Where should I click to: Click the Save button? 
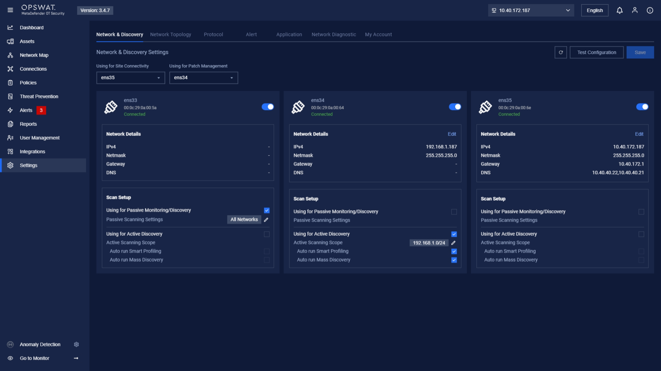click(x=640, y=52)
